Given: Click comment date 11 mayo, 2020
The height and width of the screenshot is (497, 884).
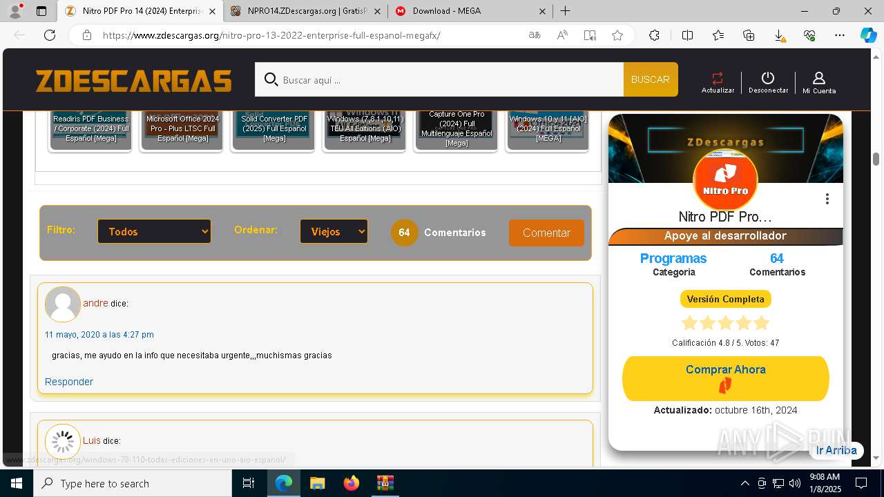Looking at the screenshot, I should coord(99,335).
